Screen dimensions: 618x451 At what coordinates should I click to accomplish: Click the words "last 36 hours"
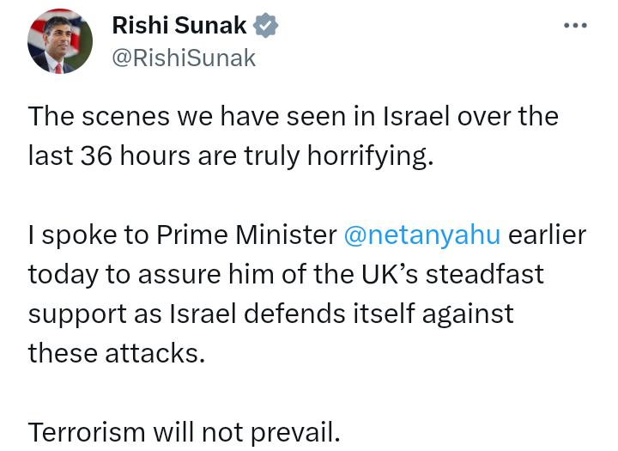106,156
